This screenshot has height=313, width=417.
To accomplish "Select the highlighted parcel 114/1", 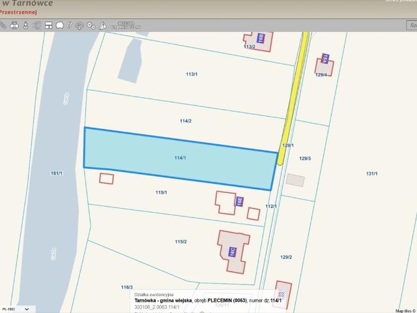I will pyautogui.click(x=180, y=158).
